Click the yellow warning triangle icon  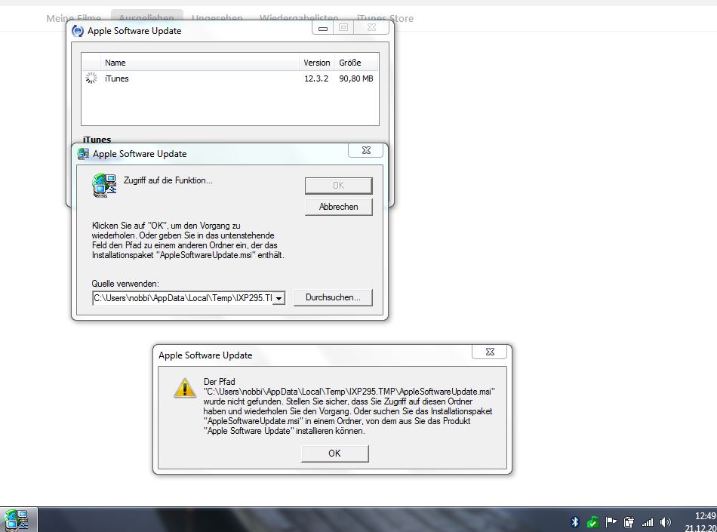(x=185, y=388)
